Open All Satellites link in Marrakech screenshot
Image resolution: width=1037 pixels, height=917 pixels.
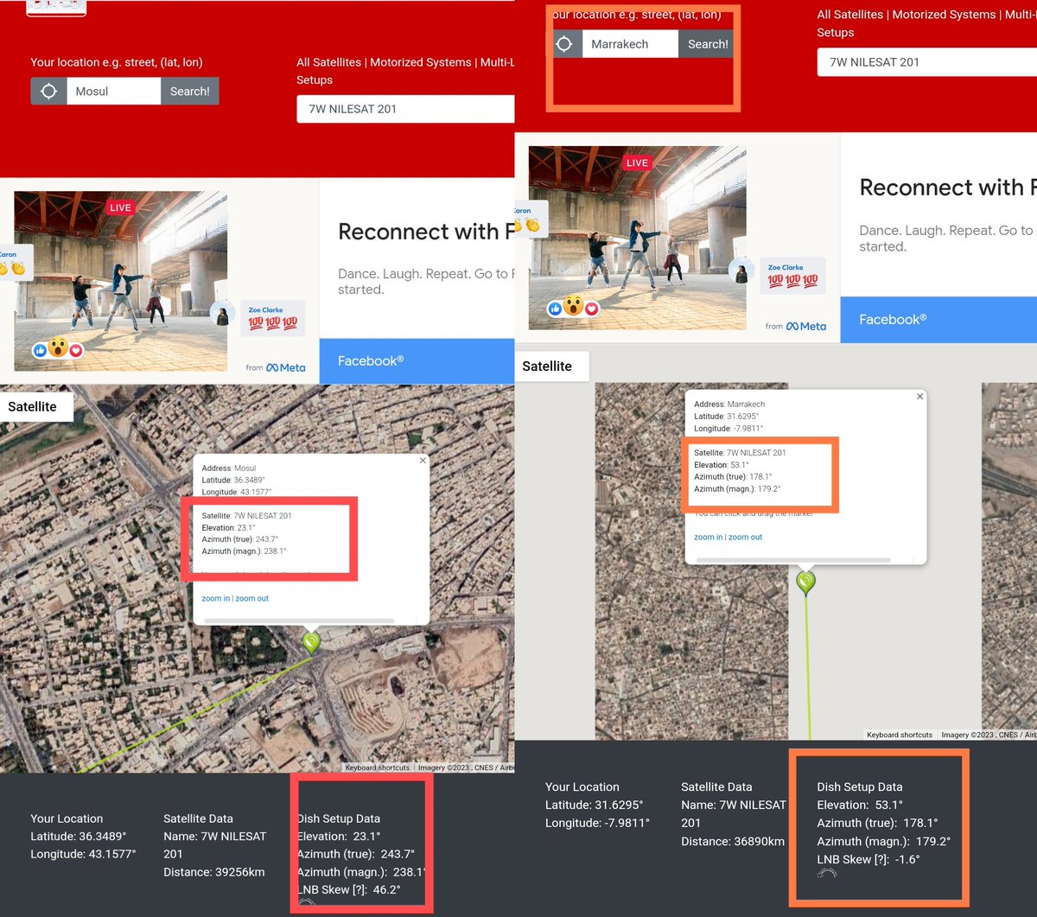(x=849, y=15)
